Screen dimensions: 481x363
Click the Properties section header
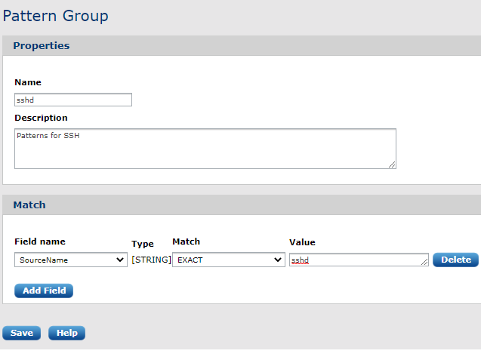click(x=42, y=45)
